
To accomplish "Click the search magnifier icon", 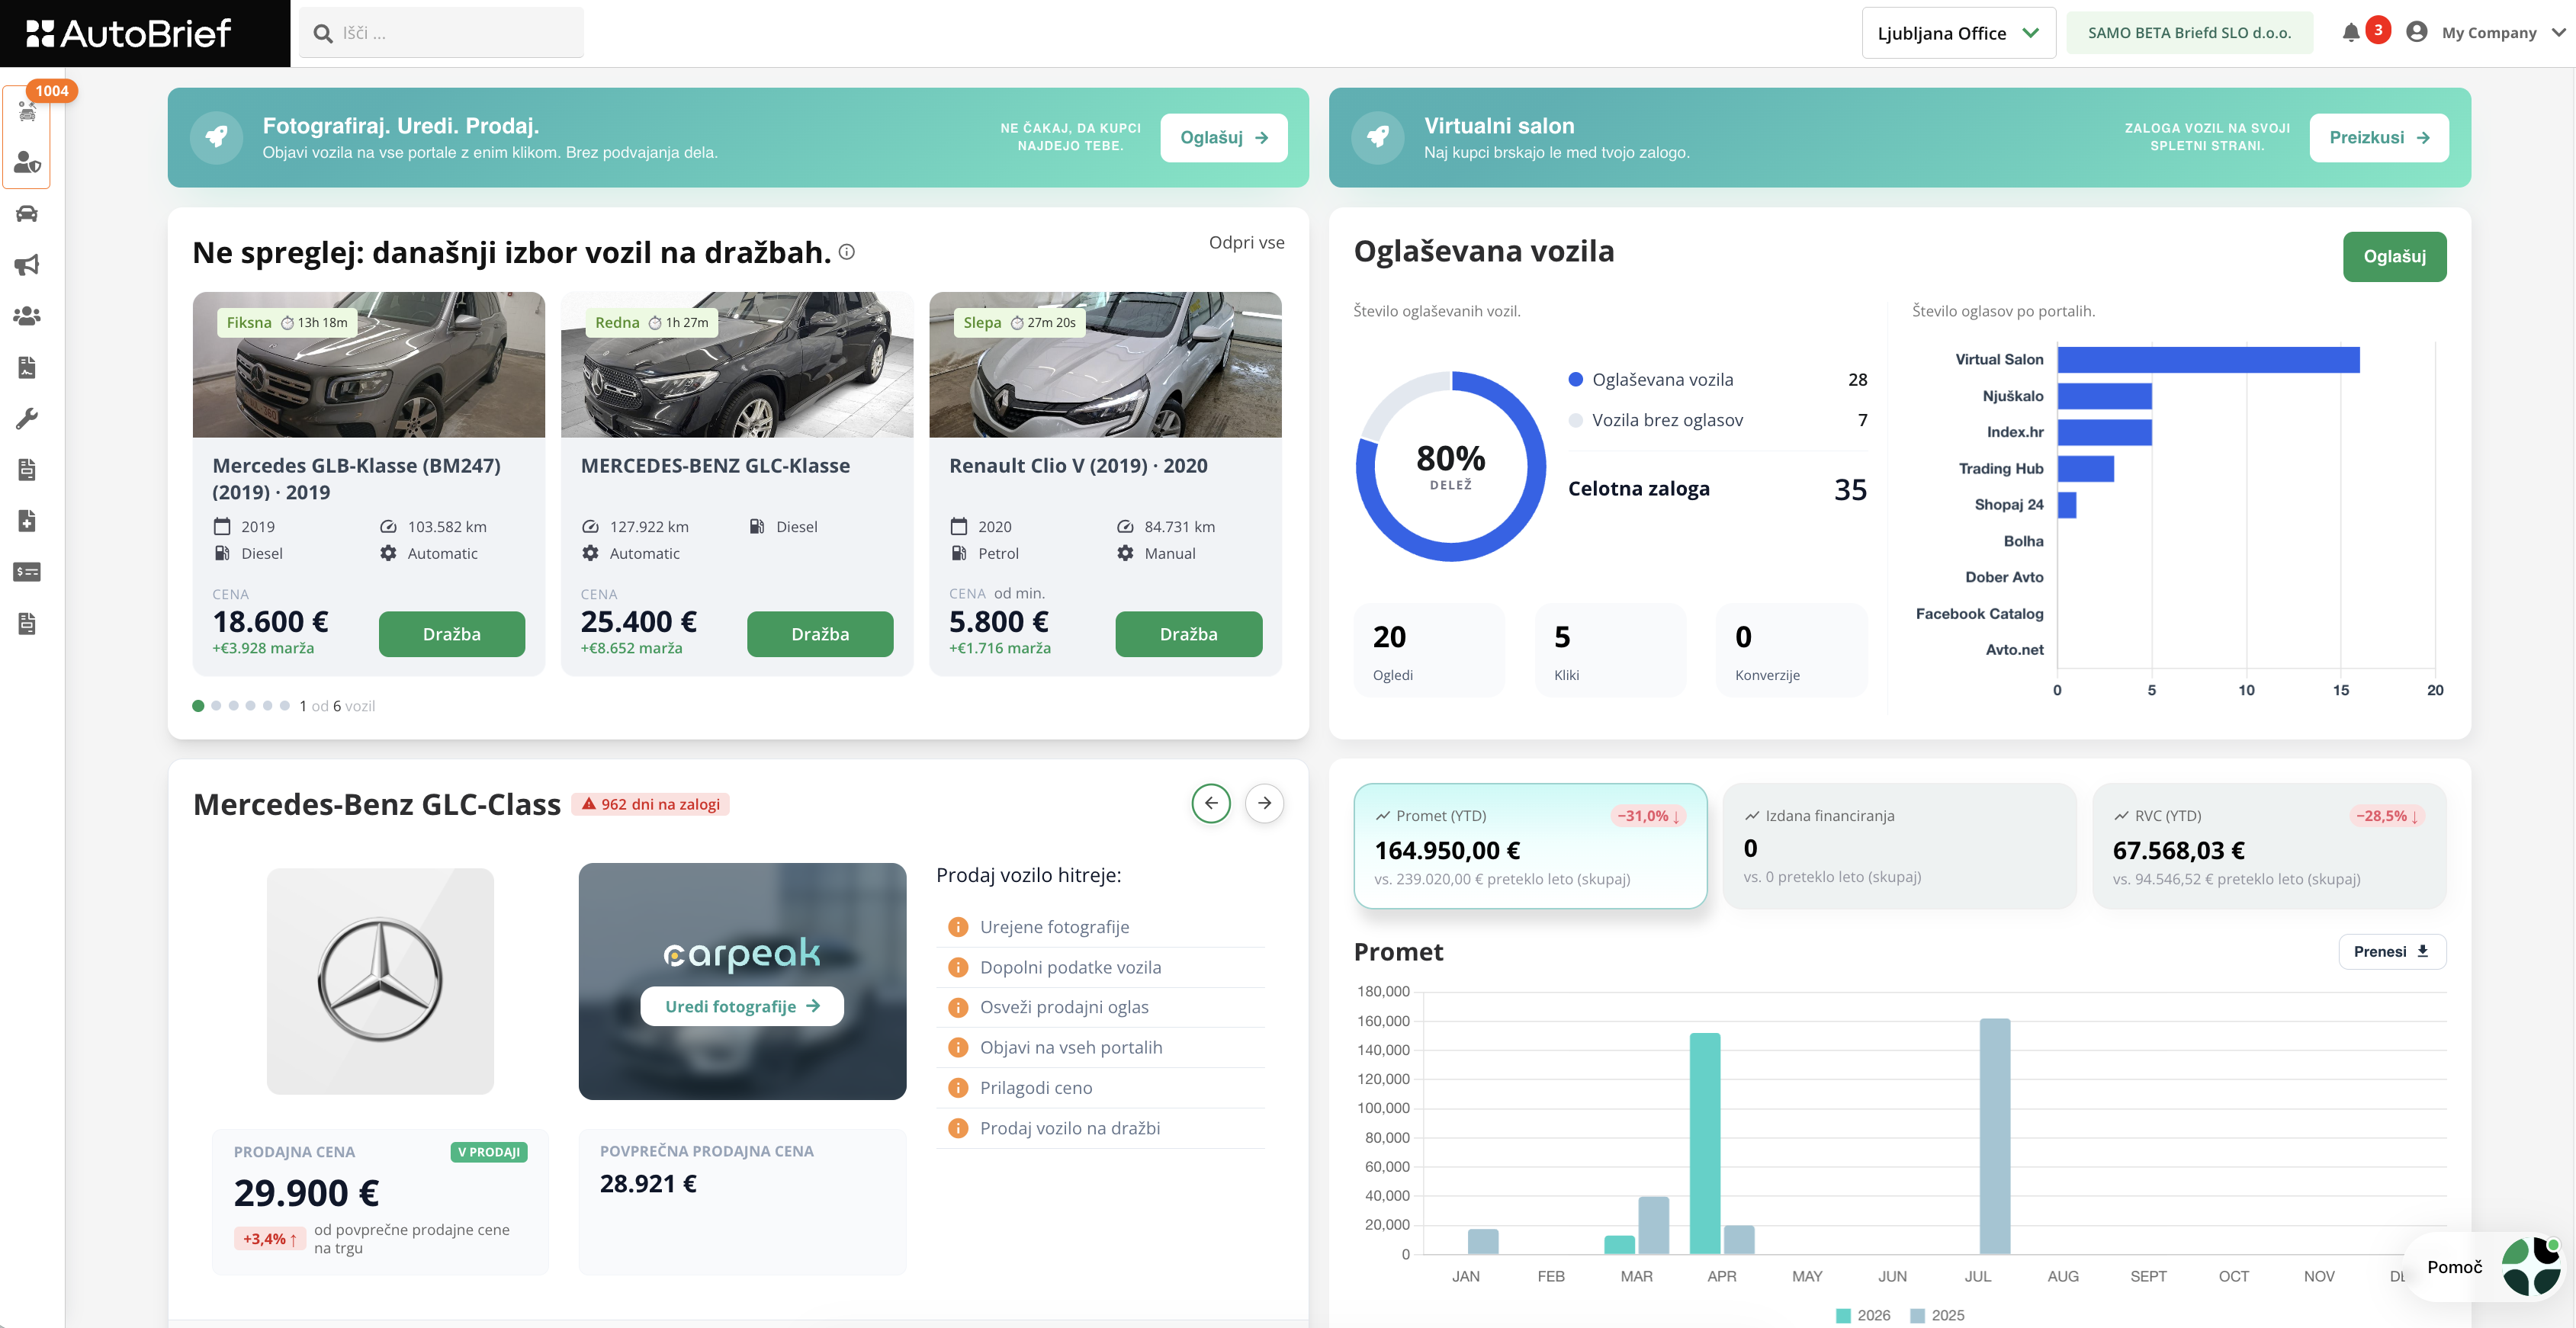I will (323, 34).
